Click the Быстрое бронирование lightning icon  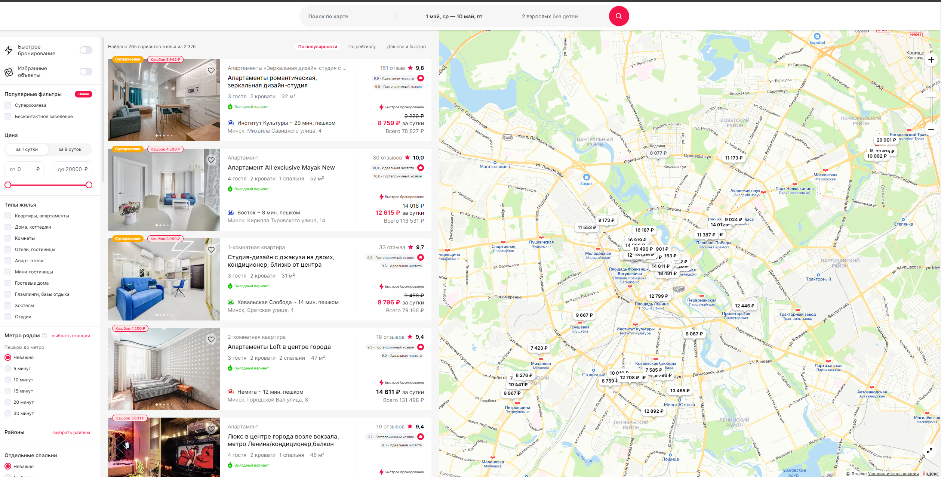pyautogui.click(x=9, y=50)
